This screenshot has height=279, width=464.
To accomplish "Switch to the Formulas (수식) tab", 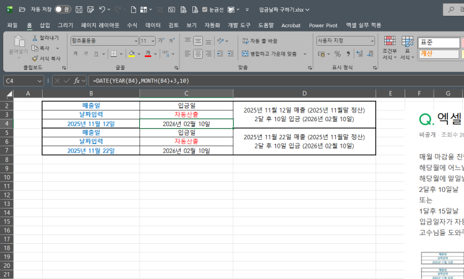I will (x=132, y=25).
